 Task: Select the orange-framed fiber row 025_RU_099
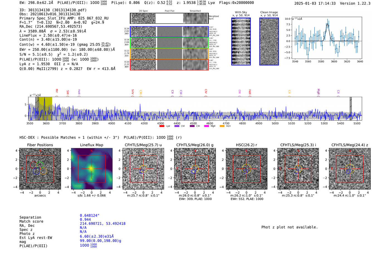pyautogui.click(x=169, y=54)
